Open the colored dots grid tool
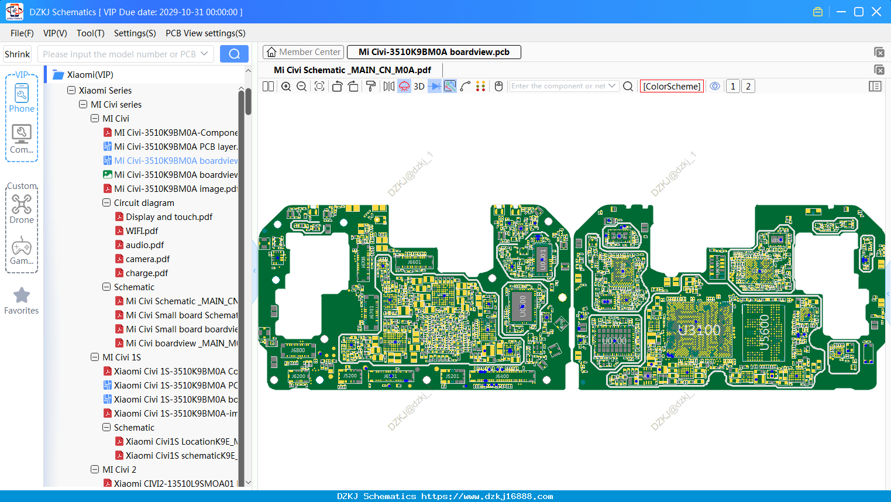Screen dimensions: 891x502 481,87
